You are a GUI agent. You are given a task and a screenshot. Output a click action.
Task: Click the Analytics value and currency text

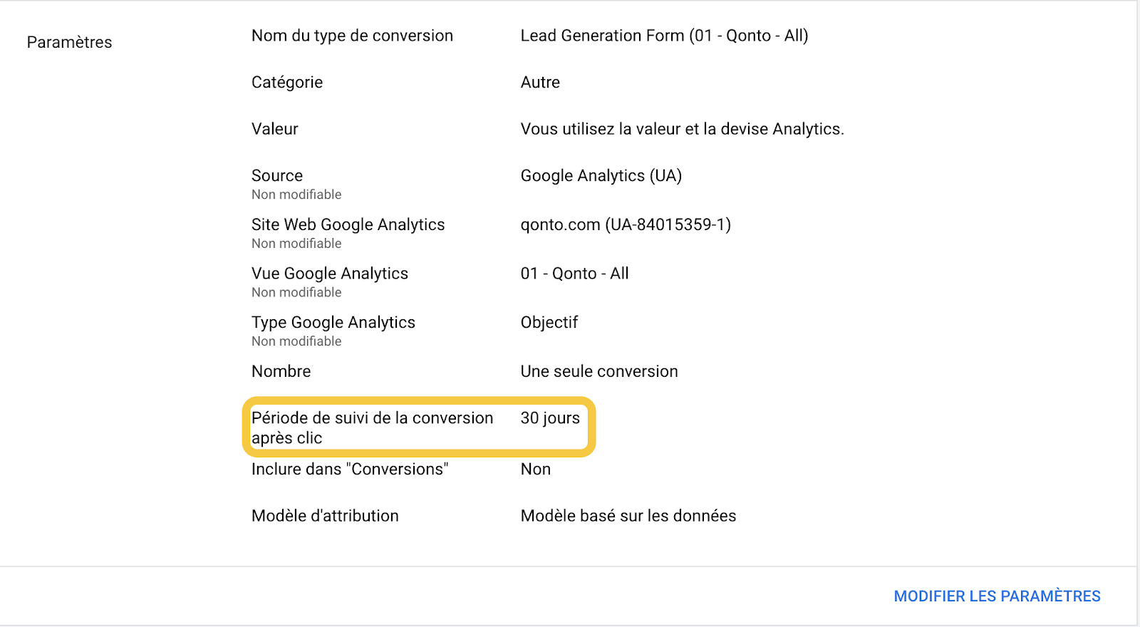pos(682,129)
